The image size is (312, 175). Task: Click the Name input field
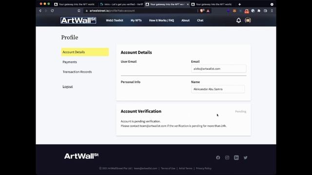pos(218,89)
